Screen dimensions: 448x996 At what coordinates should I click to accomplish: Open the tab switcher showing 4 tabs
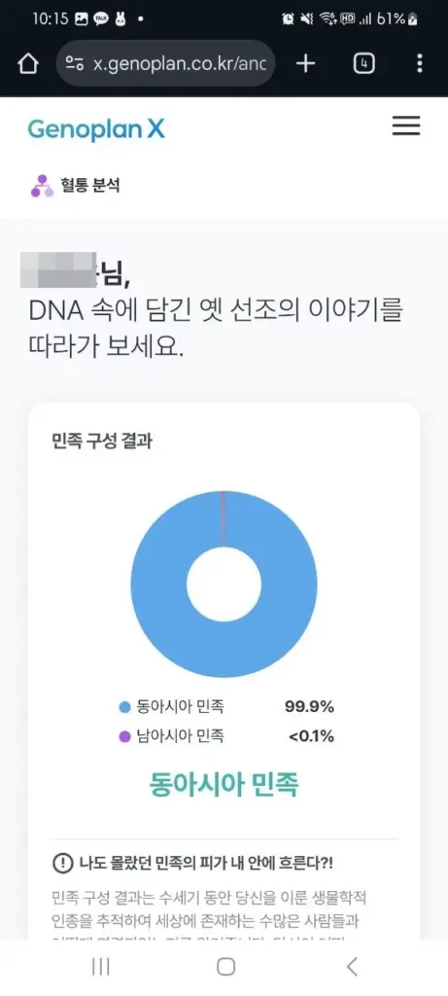click(363, 63)
